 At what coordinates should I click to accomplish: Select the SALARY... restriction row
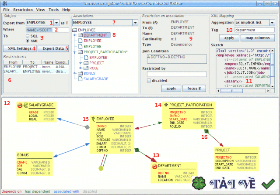click(x=36, y=72)
